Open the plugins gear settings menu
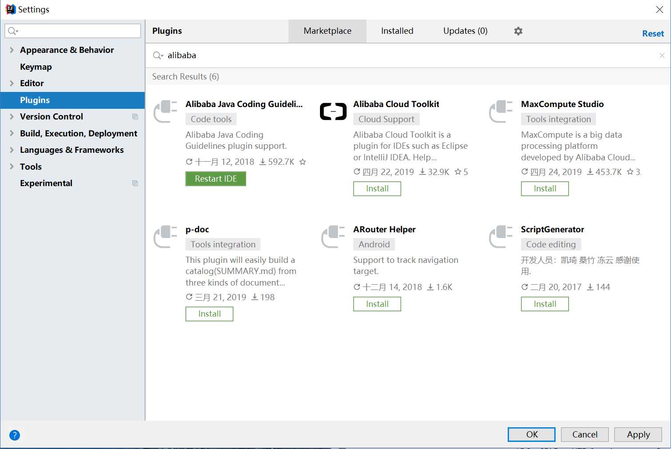671x449 pixels. (x=518, y=31)
